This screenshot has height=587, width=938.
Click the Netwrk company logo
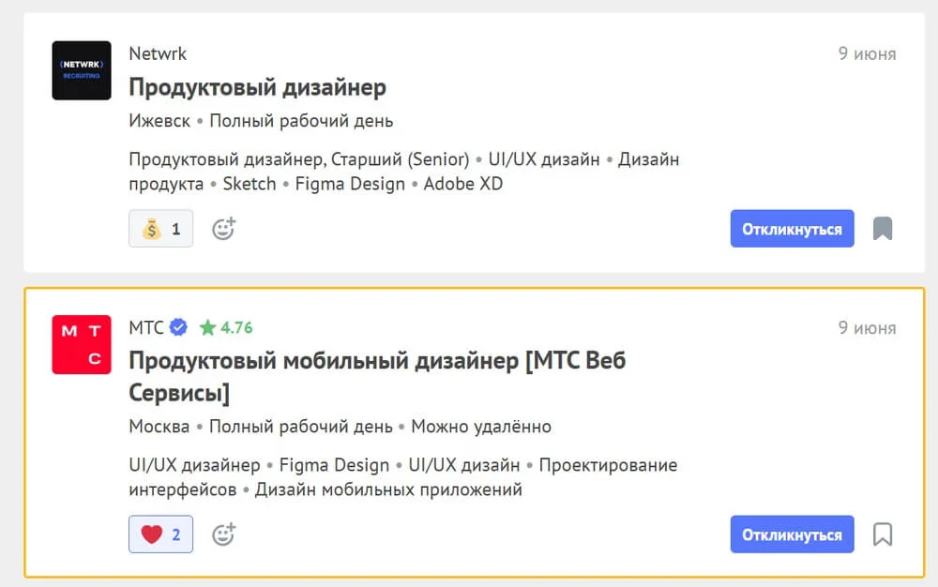81,70
